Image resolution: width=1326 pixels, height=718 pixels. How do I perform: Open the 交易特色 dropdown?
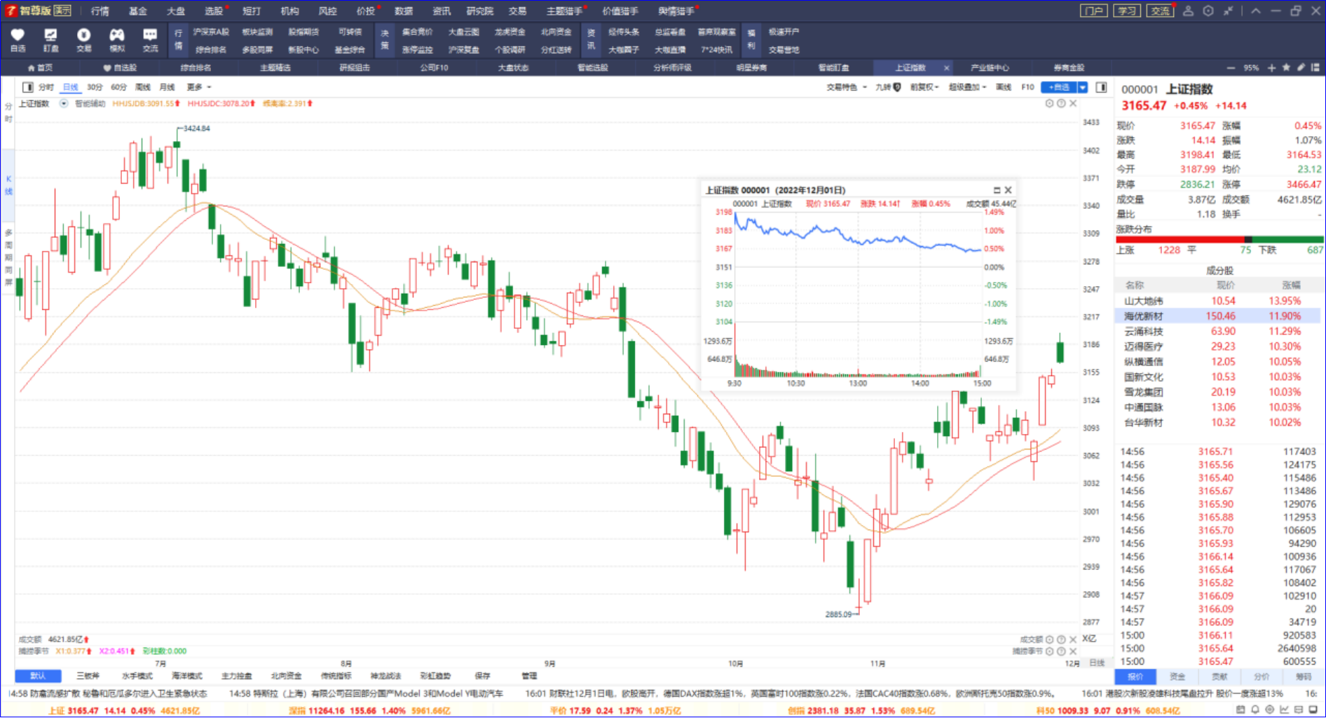(847, 87)
